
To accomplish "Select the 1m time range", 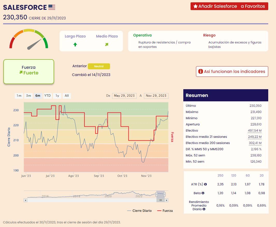I will click(19, 96).
